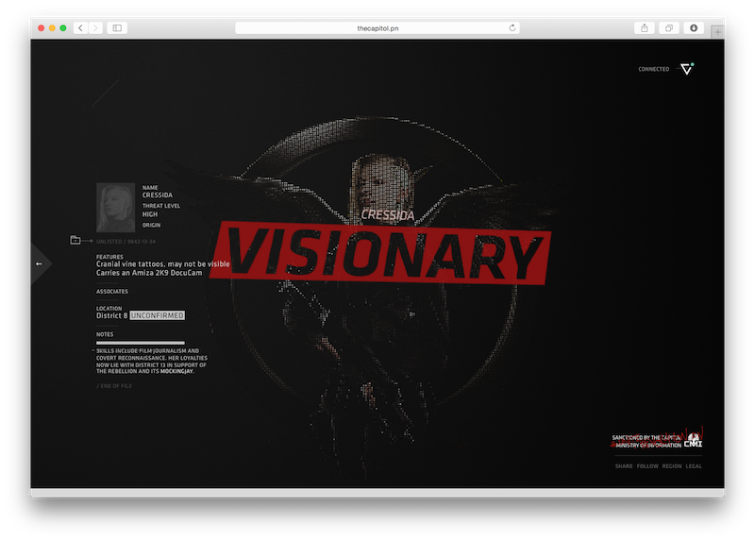Click the CONNECTED status text
Image resolution: width=755 pixels, height=541 pixels.
click(x=653, y=69)
